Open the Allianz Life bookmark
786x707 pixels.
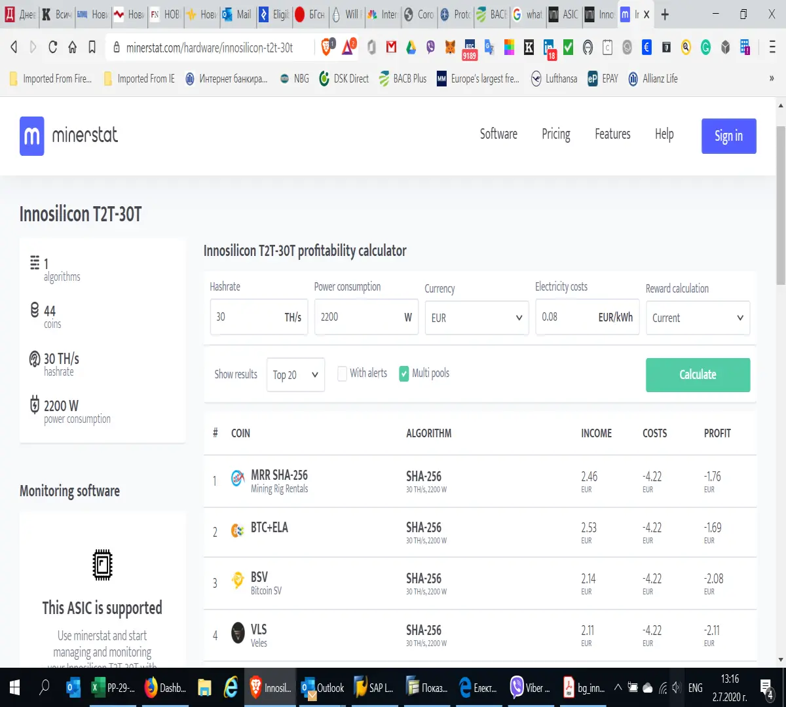tap(653, 79)
